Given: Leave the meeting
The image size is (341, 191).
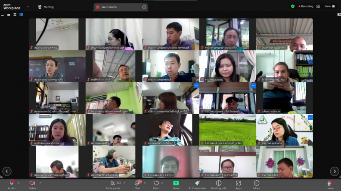Looking at the screenshot, I should [x=330, y=185].
